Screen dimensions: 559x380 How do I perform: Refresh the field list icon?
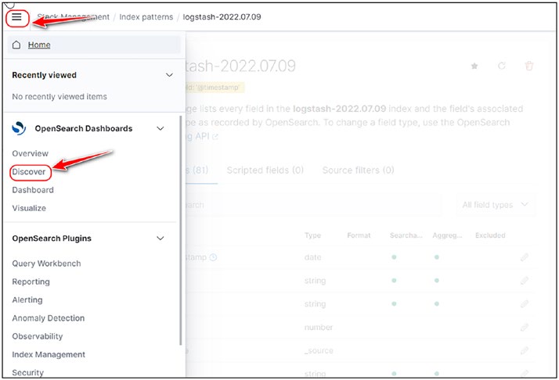click(502, 66)
